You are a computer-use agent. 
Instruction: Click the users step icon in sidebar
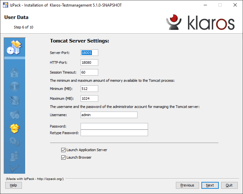[15, 156]
